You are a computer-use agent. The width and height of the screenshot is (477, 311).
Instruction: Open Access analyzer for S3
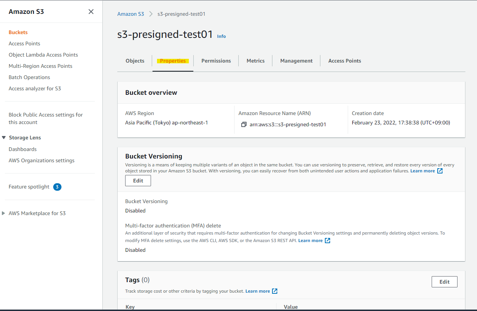click(34, 88)
